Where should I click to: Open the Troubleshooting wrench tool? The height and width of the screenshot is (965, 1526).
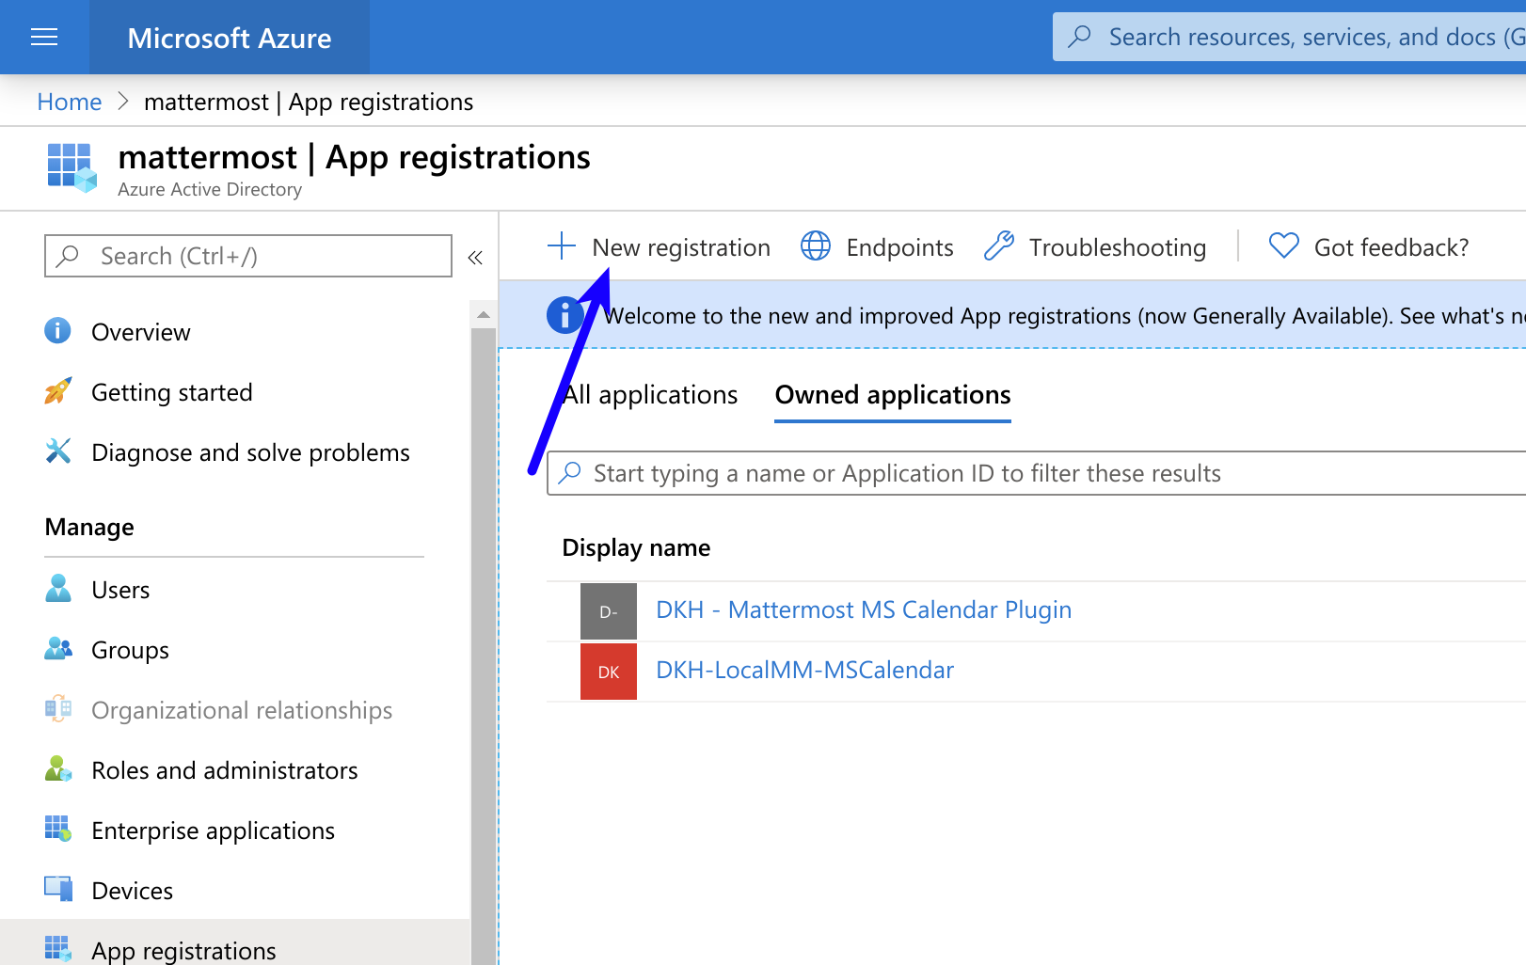[999, 246]
